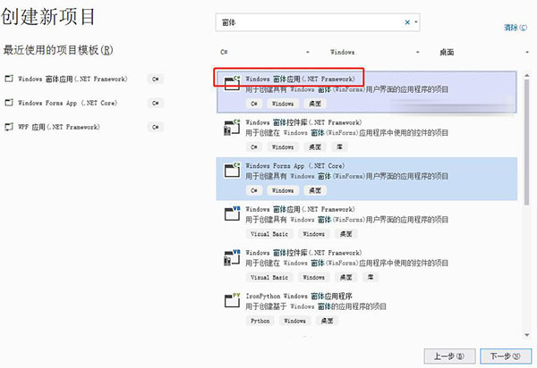Click the template list scroll down arrow
537x368 pixels.
(527, 335)
